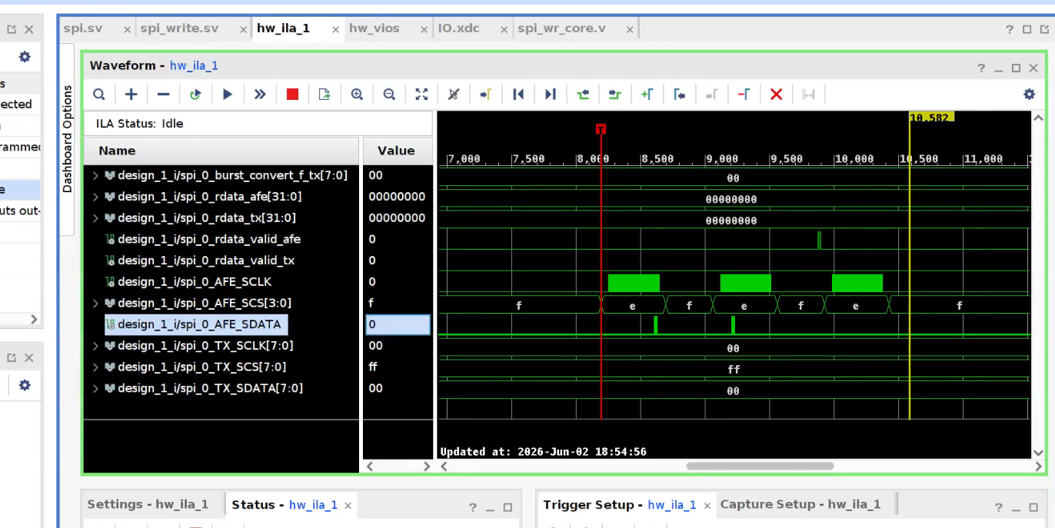Screen dimensions: 1055x528
Task: Add probes with the plus icon
Action: (131, 94)
